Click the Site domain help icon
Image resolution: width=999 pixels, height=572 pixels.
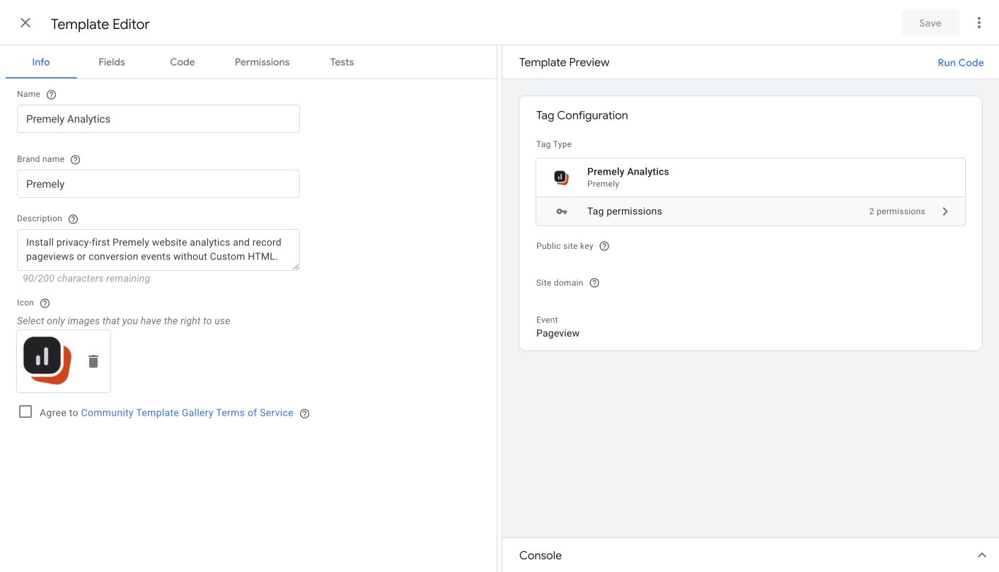coord(594,283)
